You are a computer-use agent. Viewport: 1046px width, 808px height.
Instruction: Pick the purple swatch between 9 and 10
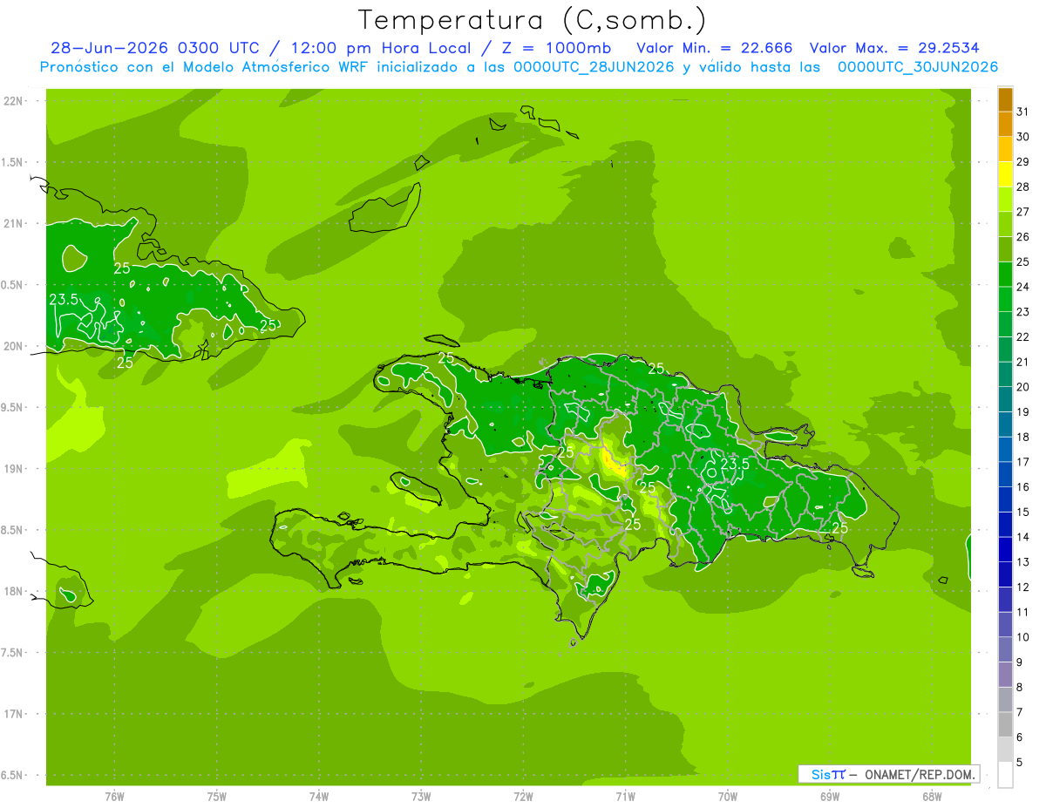pos(1006,650)
